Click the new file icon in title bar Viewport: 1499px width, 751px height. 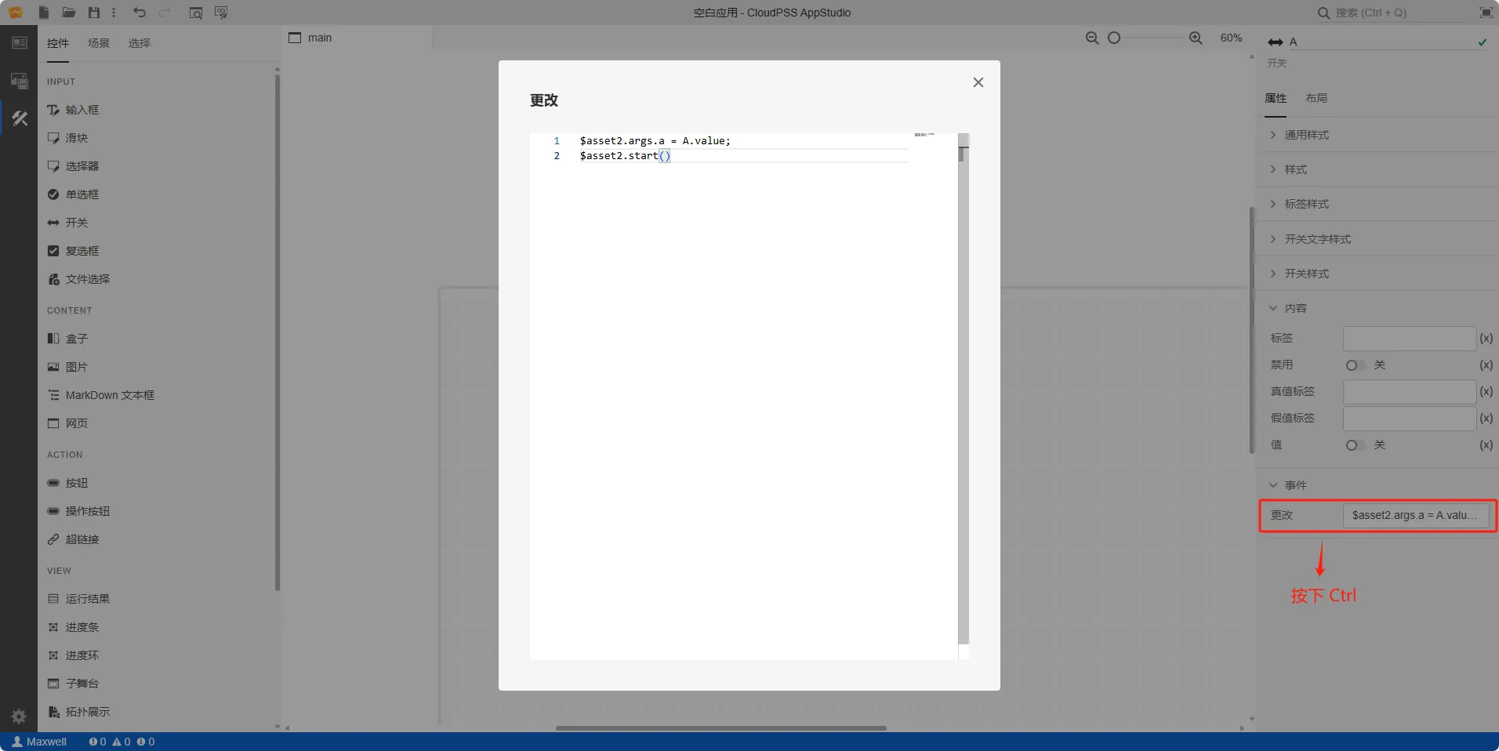pos(44,13)
